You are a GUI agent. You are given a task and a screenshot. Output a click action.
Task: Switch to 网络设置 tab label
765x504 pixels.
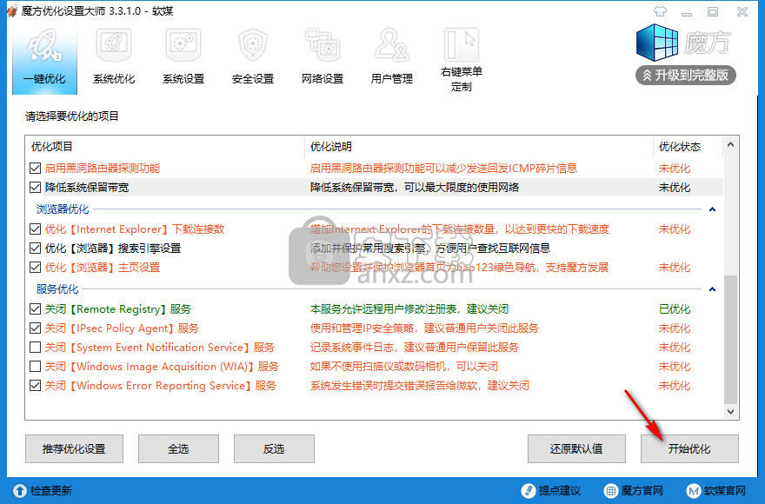click(x=322, y=78)
